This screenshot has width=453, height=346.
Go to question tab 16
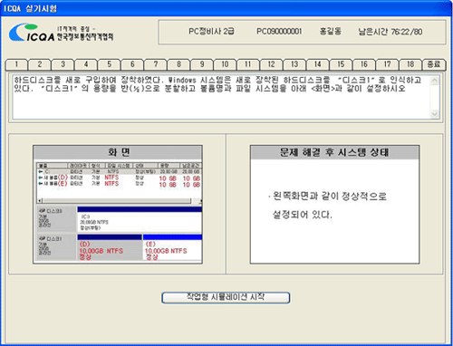[x=364, y=64]
